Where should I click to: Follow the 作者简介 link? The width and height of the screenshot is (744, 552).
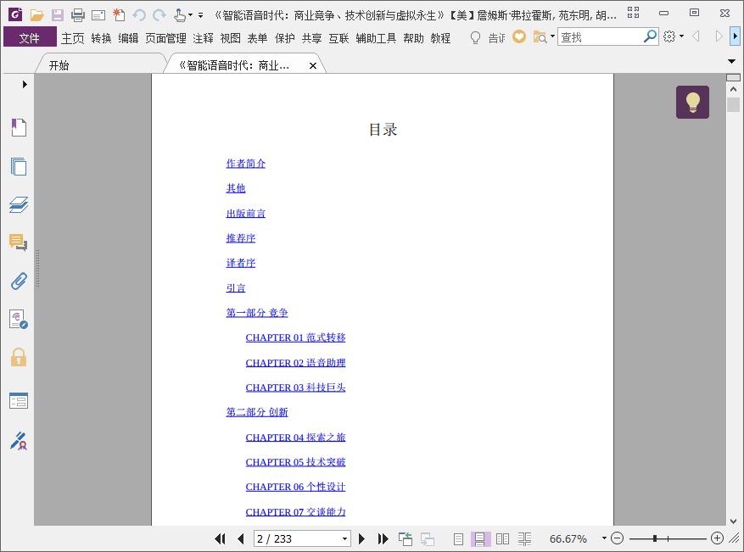tap(246, 164)
